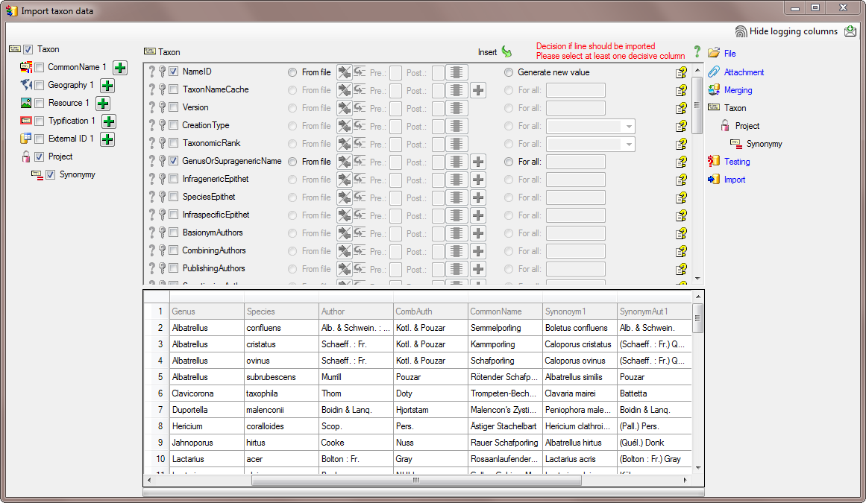Click the envelope icon beside Hide logging columns
Screen dimensions: 866x503
[x=851, y=31]
